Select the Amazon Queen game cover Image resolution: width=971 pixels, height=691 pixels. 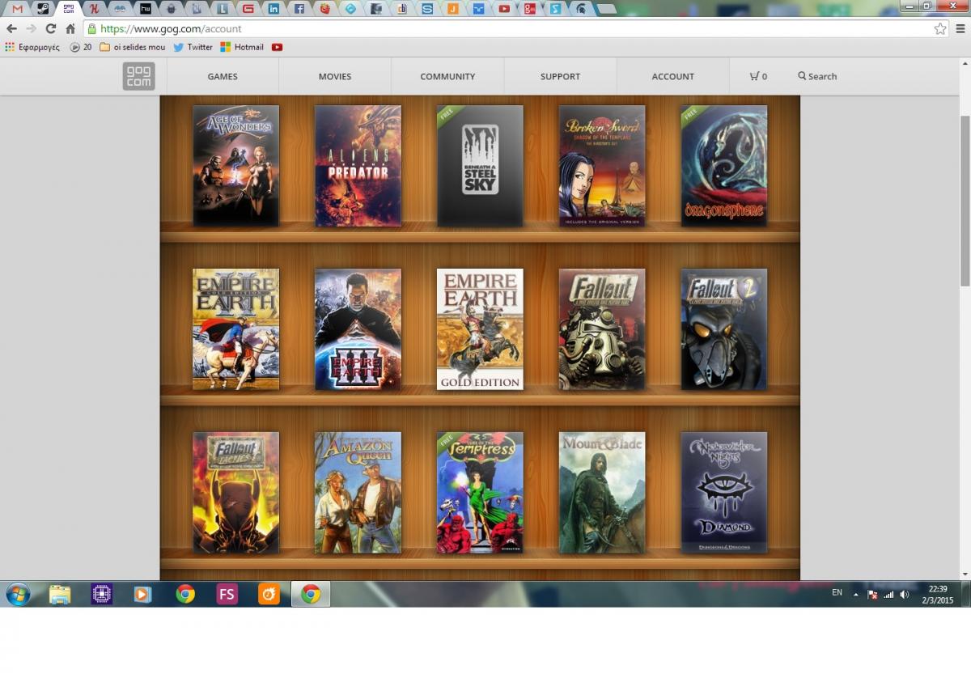coord(358,493)
